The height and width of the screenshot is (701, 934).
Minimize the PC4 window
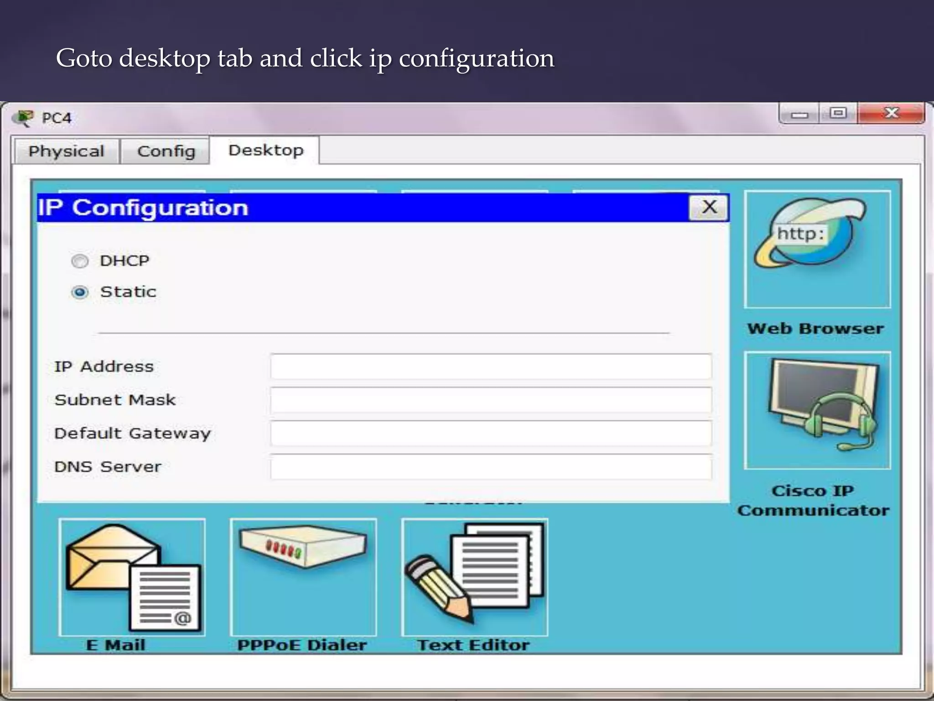click(x=799, y=114)
